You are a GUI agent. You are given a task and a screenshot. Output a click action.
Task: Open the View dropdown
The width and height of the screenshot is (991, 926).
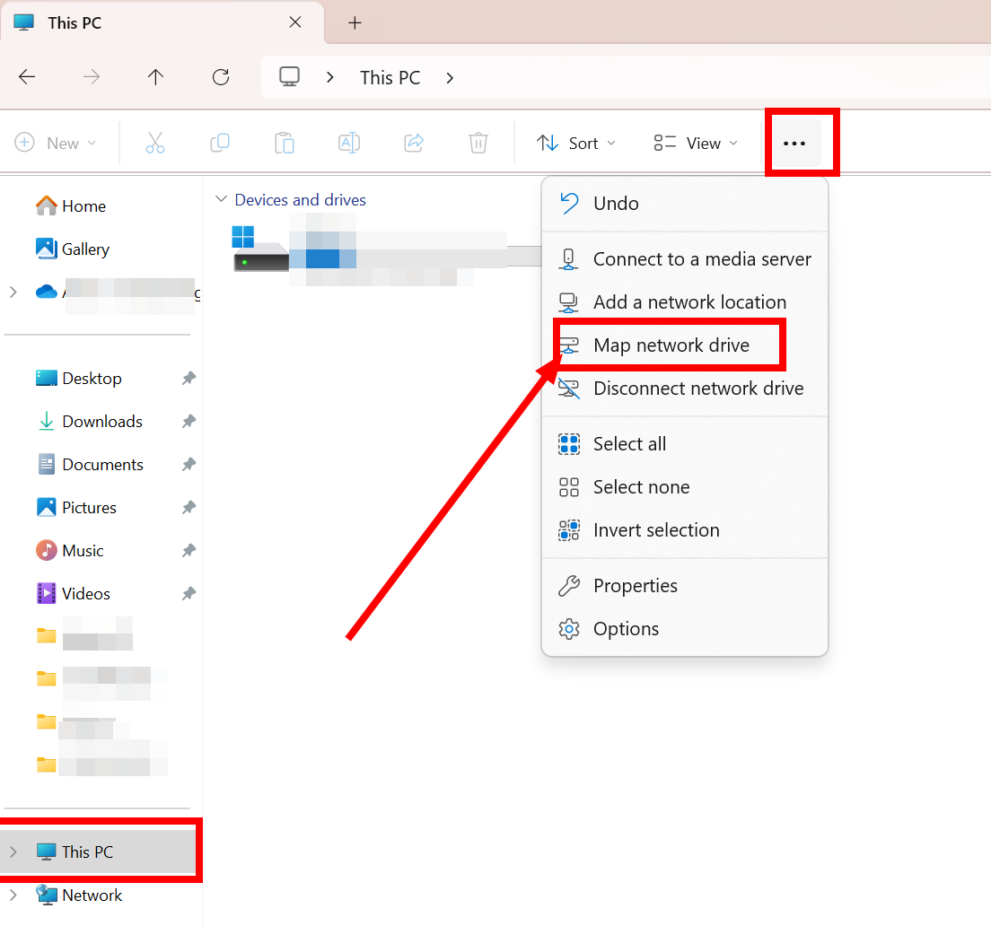click(694, 143)
